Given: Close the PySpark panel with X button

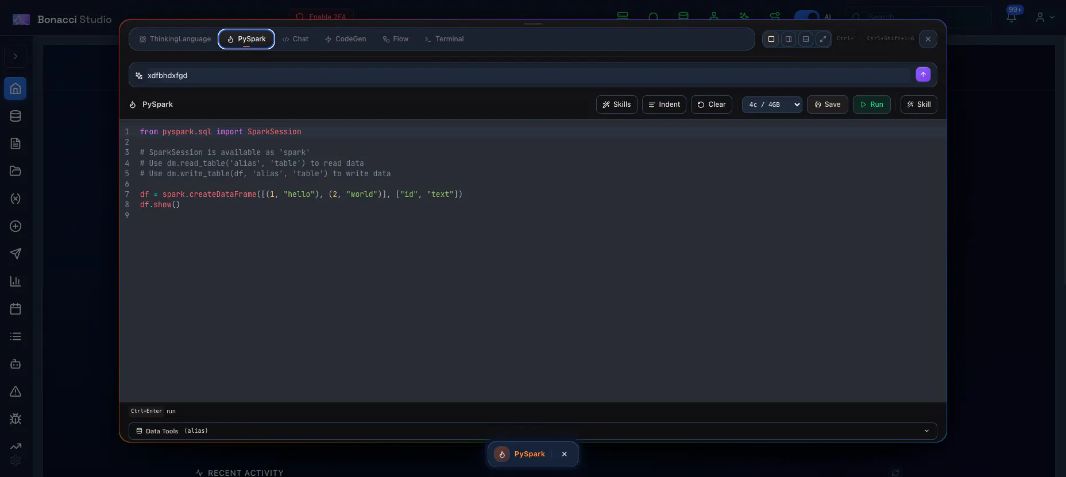Looking at the screenshot, I should coord(928,39).
